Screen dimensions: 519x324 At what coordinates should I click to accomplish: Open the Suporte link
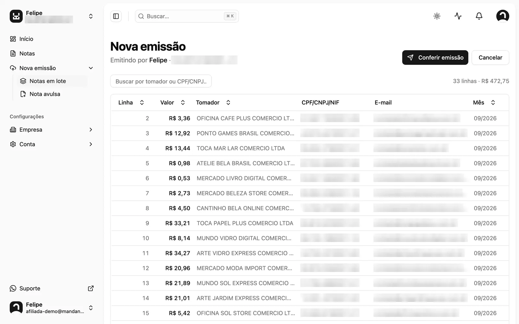(52, 288)
